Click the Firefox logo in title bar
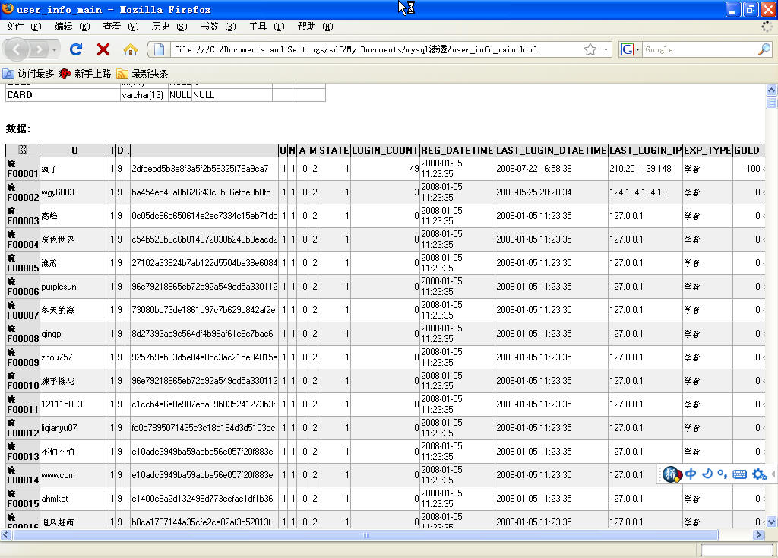The width and height of the screenshot is (778, 558). point(8,8)
